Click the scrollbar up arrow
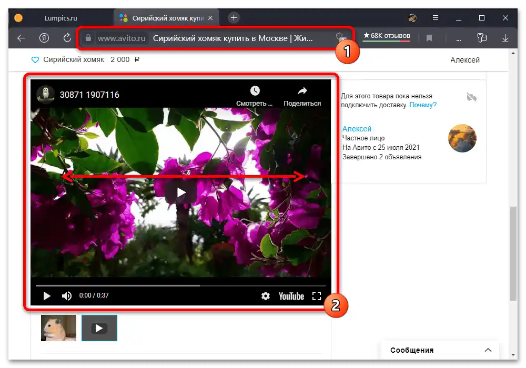This screenshot has width=526, height=368. (x=513, y=53)
